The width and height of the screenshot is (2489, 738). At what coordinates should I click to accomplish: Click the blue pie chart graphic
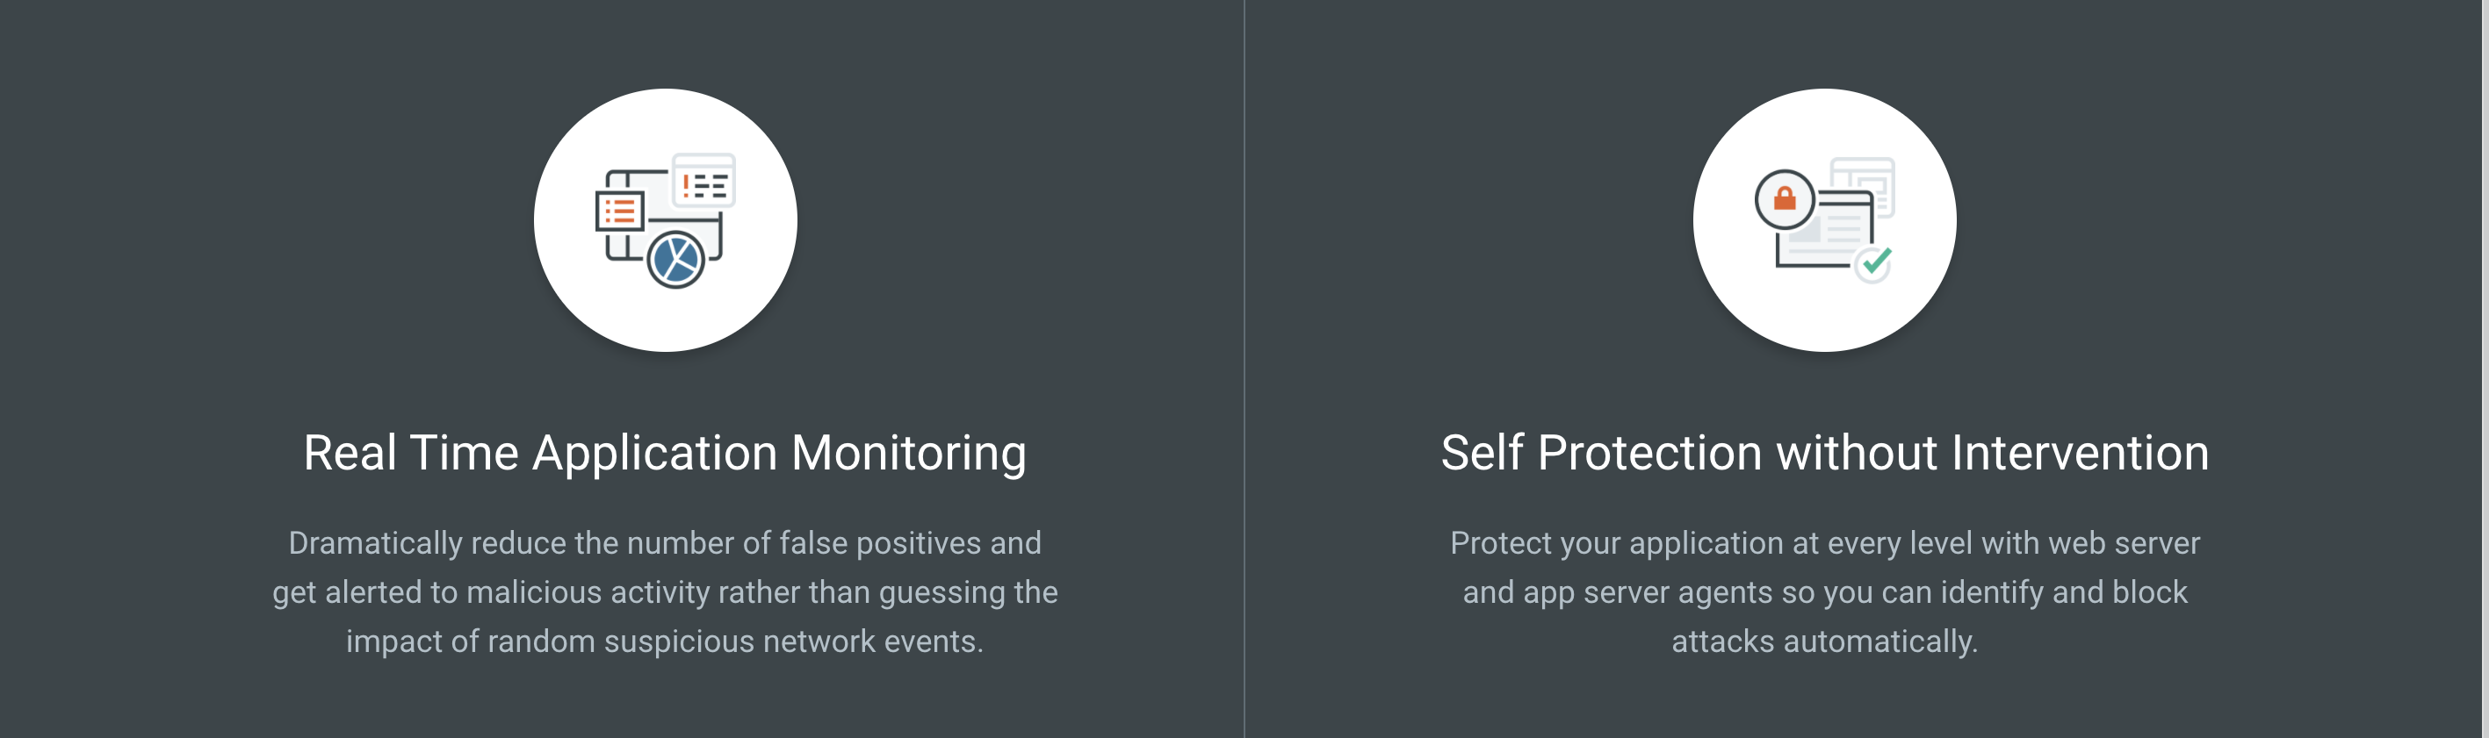[675, 260]
